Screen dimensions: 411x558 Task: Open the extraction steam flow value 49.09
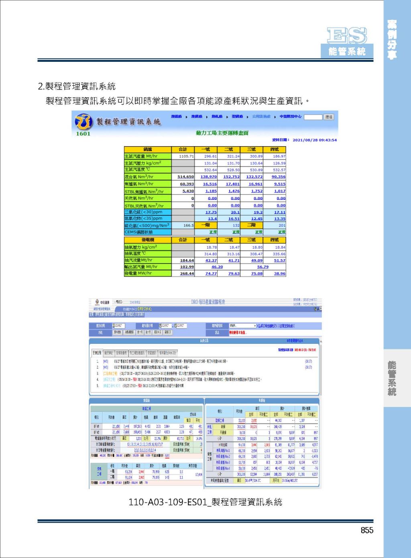tap(257, 260)
